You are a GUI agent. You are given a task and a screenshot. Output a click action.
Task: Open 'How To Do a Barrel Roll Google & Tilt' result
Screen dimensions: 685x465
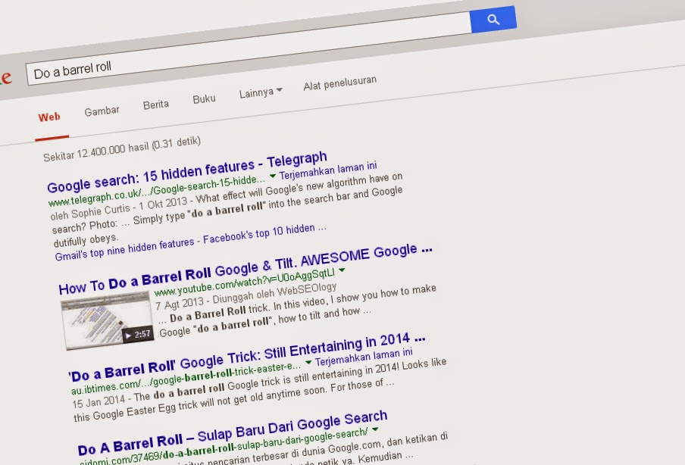click(246, 270)
